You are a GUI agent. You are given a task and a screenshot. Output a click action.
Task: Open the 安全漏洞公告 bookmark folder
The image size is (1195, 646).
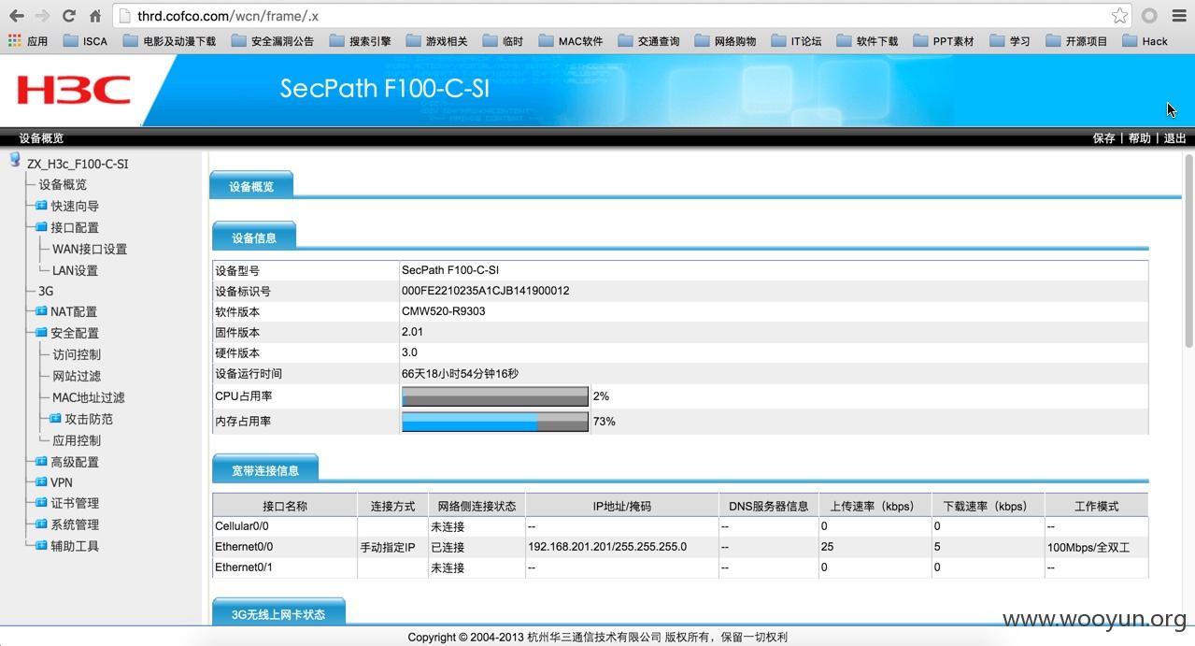coord(273,41)
